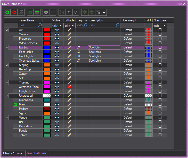This screenshot has width=188, height=158.
Task: Click the add group tree icon
Action: tap(62, 12)
